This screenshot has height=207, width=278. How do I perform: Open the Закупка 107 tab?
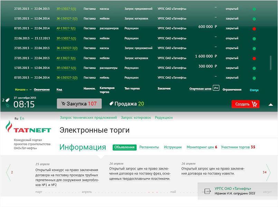[79, 103]
